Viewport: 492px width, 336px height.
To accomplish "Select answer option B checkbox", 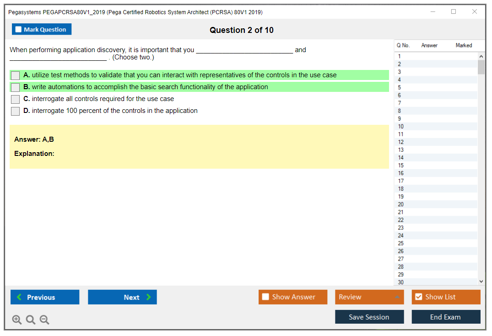I will (x=16, y=87).
